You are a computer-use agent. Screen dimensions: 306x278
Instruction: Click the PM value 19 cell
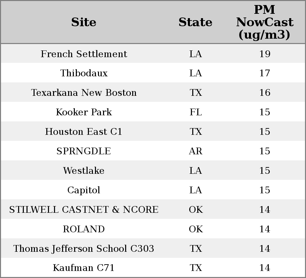(264, 54)
